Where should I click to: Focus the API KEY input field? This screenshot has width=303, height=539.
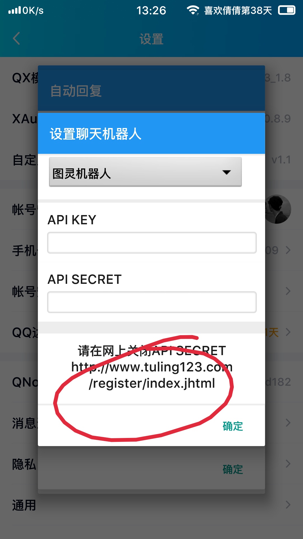pos(152,243)
